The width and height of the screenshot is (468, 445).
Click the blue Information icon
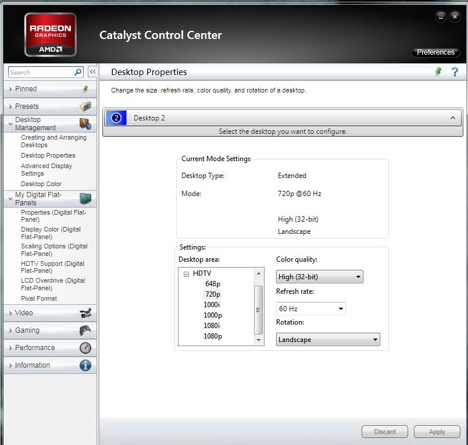[85, 365]
